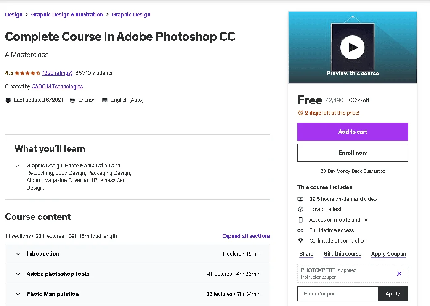This screenshot has height=306, width=430.
Task: Click the last updated badge icon
Action: coord(8,100)
